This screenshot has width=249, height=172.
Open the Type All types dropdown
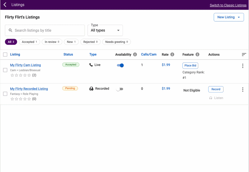tap(105, 30)
